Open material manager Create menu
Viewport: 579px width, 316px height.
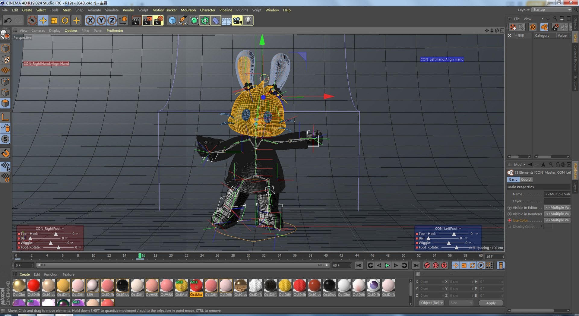(x=25, y=274)
